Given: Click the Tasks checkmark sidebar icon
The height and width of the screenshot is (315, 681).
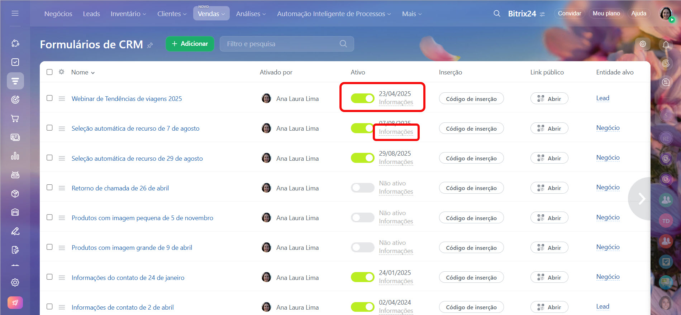Looking at the screenshot, I should [15, 62].
